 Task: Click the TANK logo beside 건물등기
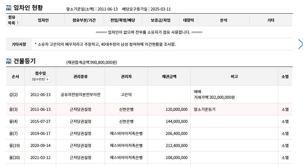9,61
